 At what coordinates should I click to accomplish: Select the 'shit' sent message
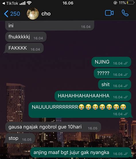coord(114,85)
